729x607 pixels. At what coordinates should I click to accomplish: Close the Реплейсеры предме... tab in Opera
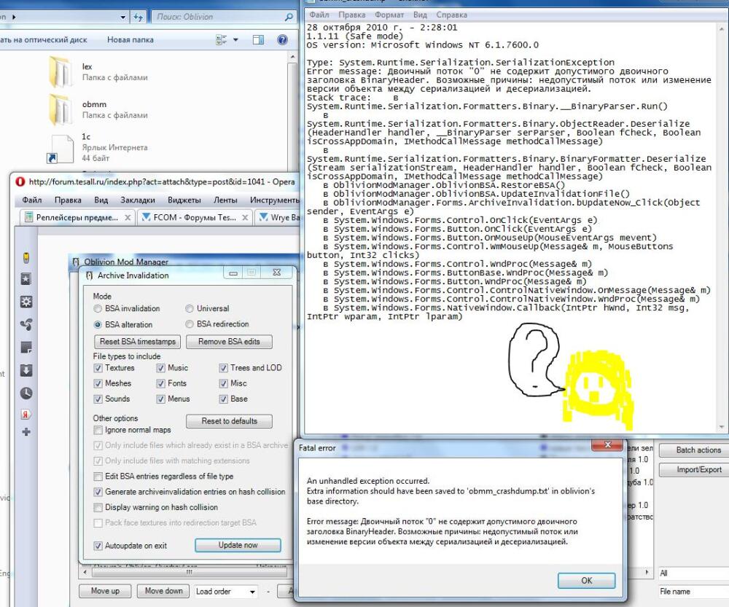(x=128, y=218)
